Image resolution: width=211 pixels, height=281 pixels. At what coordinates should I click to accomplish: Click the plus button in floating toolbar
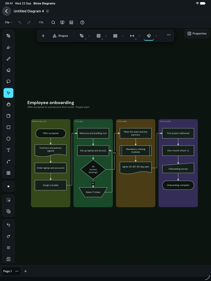pos(43,36)
